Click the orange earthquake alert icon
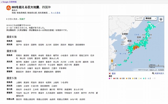This screenshot has height=104, width=168. click(9, 8)
